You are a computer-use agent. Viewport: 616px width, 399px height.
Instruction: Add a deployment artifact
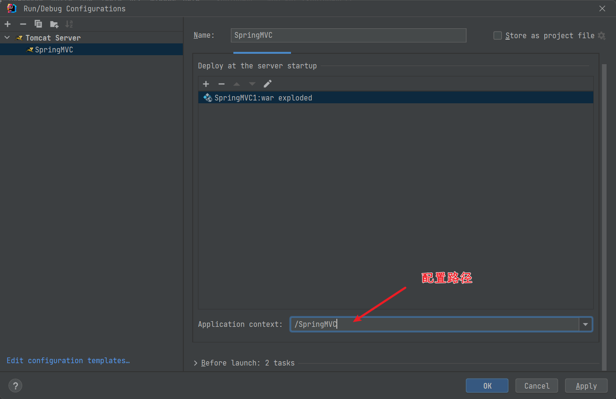click(x=206, y=84)
